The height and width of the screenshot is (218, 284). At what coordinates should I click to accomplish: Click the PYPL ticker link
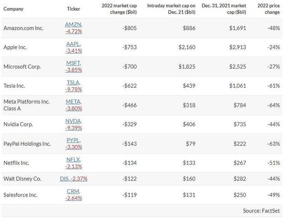tap(73, 140)
